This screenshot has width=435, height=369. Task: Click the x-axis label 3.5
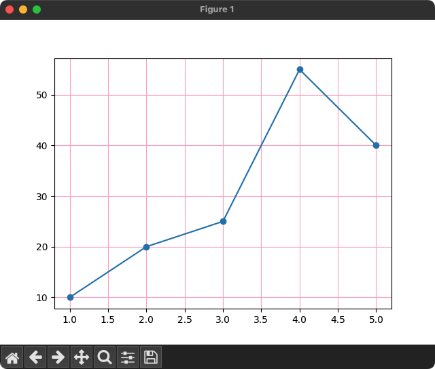(261, 319)
